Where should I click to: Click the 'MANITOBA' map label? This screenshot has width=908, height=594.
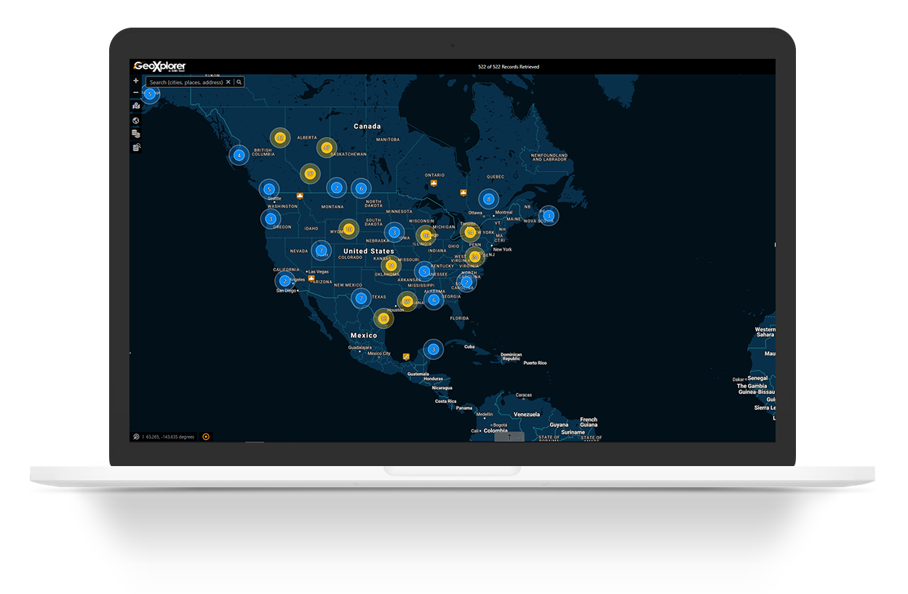388,140
